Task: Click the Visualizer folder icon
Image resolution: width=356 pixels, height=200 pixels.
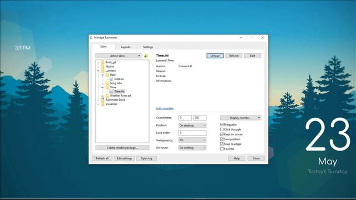Action: click(x=102, y=104)
